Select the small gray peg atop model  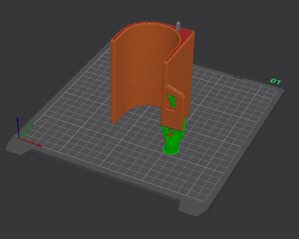click(178, 26)
